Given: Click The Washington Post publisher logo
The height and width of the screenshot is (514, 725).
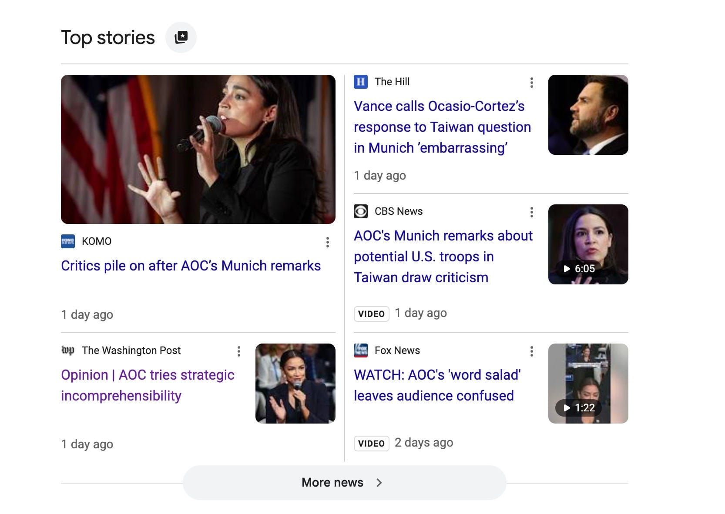Looking at the screenshot, I should tap(69, 350).
